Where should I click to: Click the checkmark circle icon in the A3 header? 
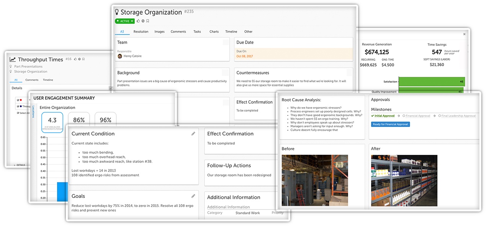143,21
